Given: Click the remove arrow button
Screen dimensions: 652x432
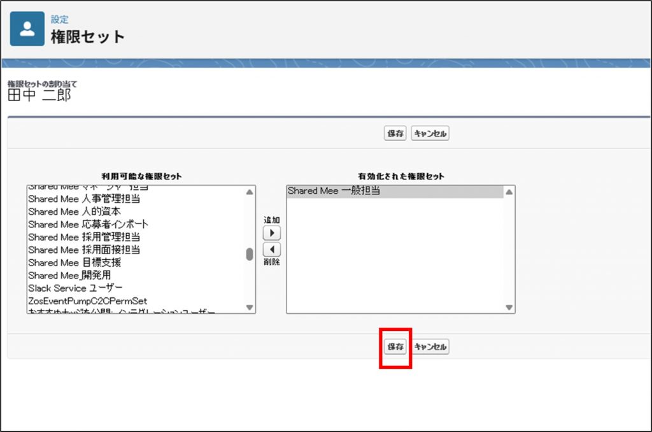Looking at the screenshot, I should (x=272, y=250).
